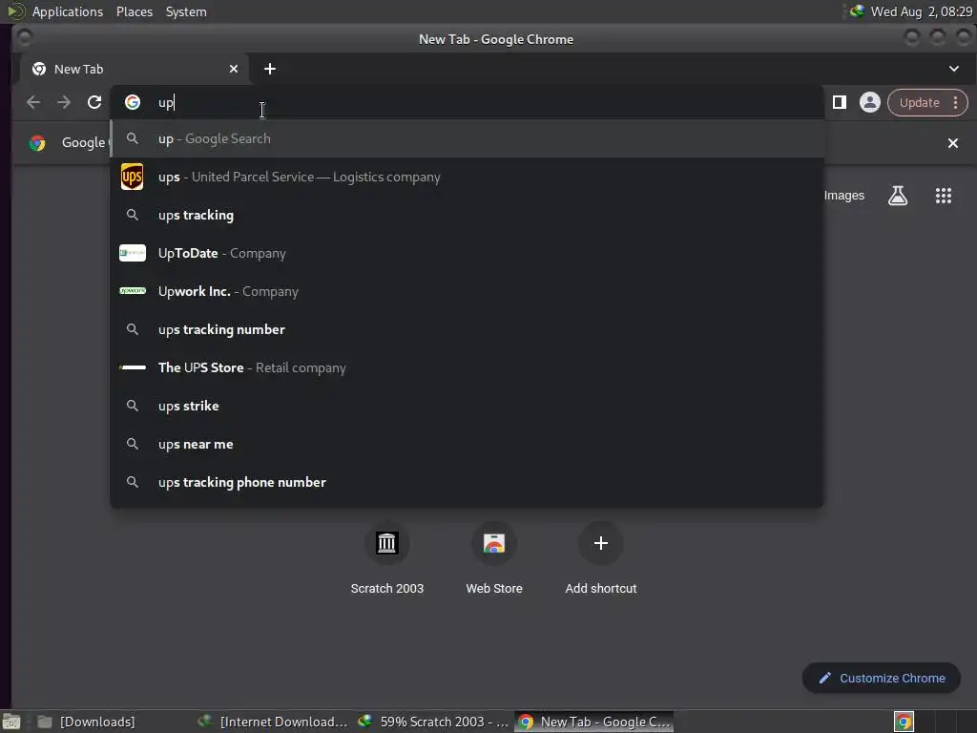This screenshot has height=733, width=977.
Task: Click the search icon beside 'ups strike'
Action: (132, 406)
